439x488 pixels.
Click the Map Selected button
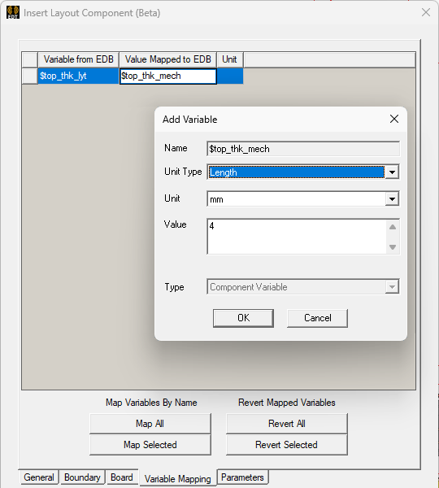pos(150,445)
